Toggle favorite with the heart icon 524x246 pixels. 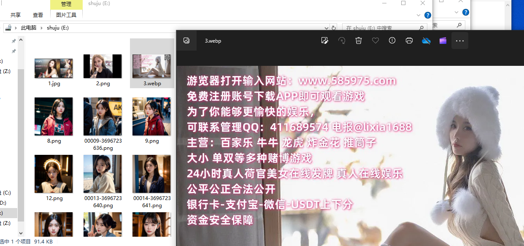(x=375, y=41)
